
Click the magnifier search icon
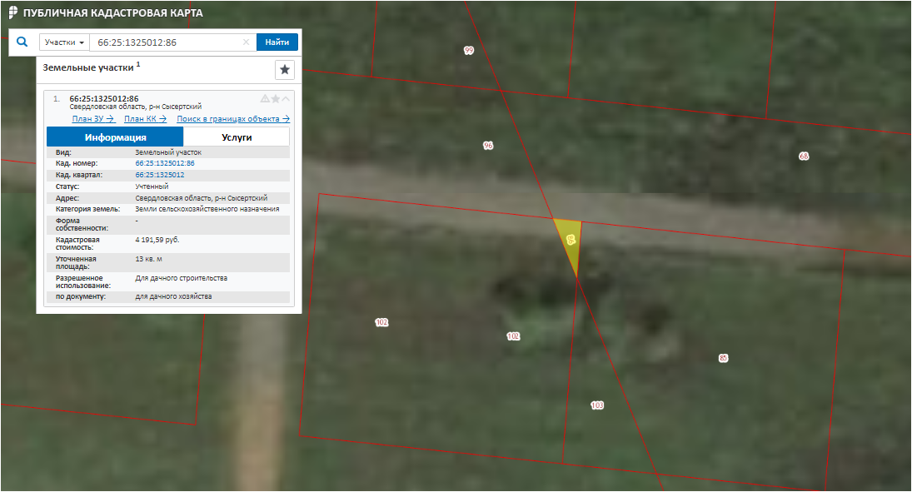pyautogui.click(x=22, y=42)
